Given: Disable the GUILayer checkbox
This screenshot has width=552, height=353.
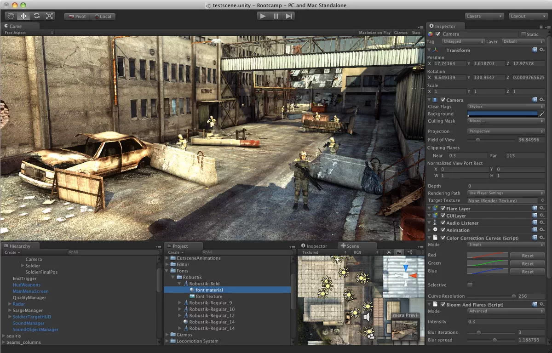Looking at the screenshot, I should [x=443, y=216].
